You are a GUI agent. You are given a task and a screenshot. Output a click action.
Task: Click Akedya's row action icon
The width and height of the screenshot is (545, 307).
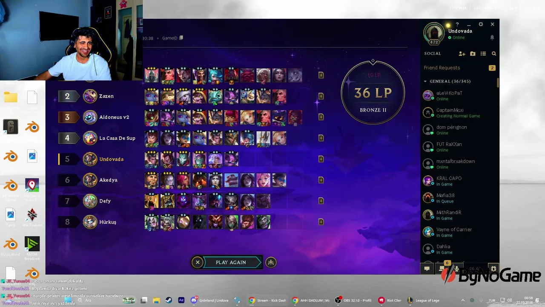click(x=321, y=180)
